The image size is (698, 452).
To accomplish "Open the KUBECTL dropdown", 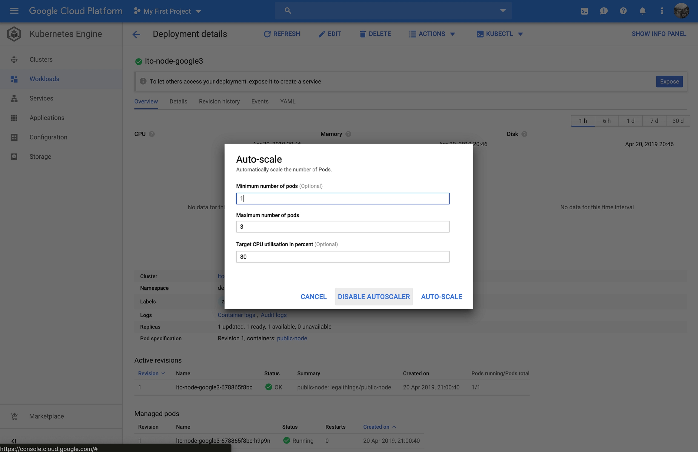I will coord(500,34).
